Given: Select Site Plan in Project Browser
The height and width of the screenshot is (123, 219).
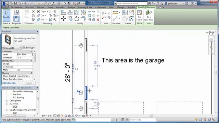Looking at the screenshot, I should tap(17, 94).
